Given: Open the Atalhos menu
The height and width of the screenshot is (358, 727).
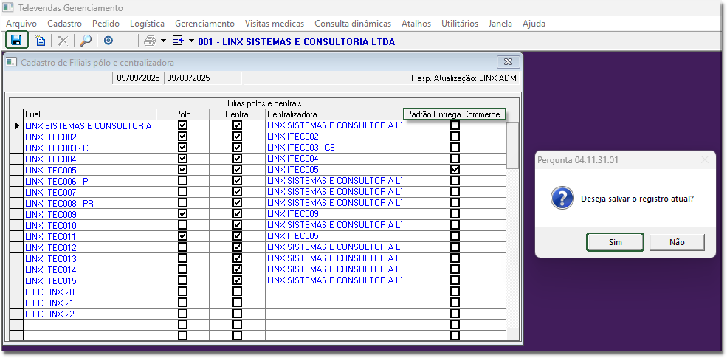Looking at the screenshot, I should click(x=416, y=23).
